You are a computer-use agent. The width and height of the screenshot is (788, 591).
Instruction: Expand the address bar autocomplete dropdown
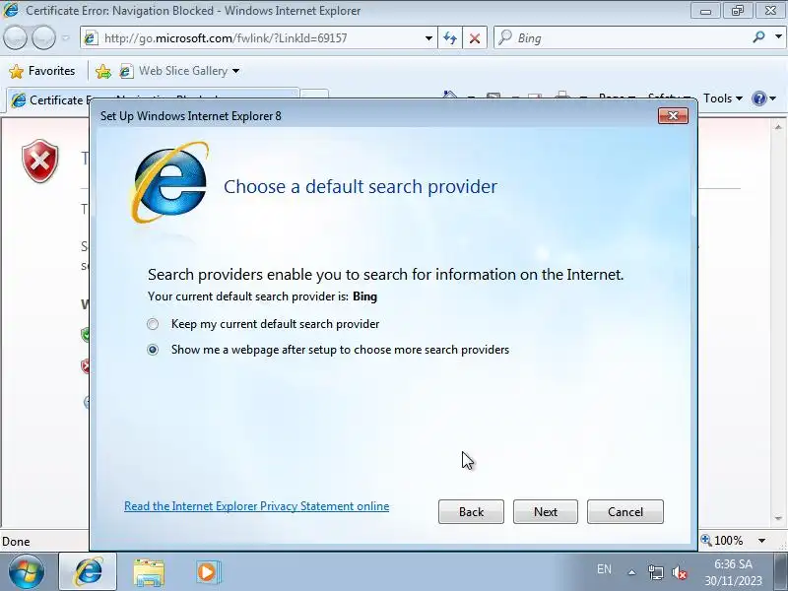click(428, 38)
